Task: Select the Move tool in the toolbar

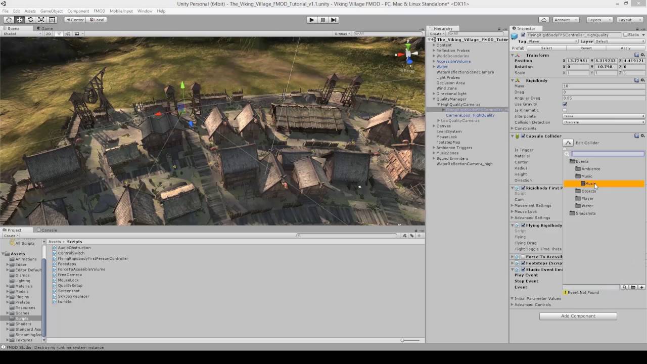Action: coord(20,20)
